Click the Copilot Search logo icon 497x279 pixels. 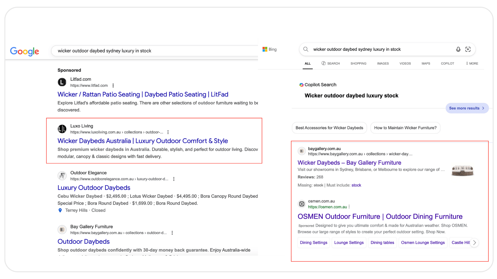(301, 85)
